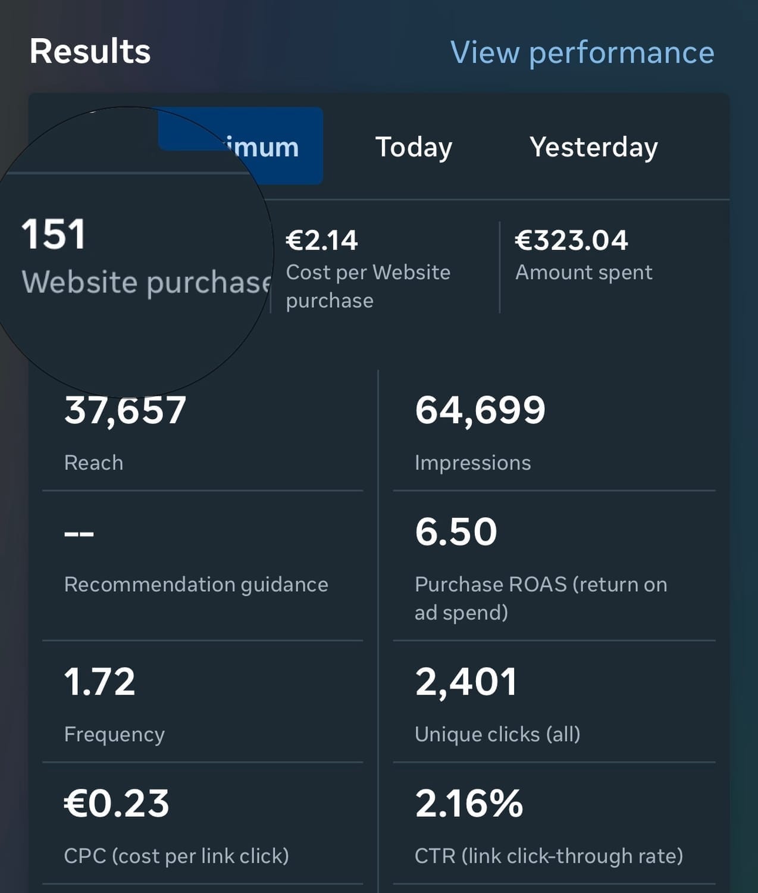Open the View performance link
Screen dimensions: 758x893
[582, 52]
